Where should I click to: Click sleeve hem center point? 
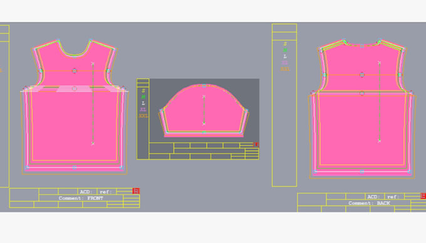[204, 132]
